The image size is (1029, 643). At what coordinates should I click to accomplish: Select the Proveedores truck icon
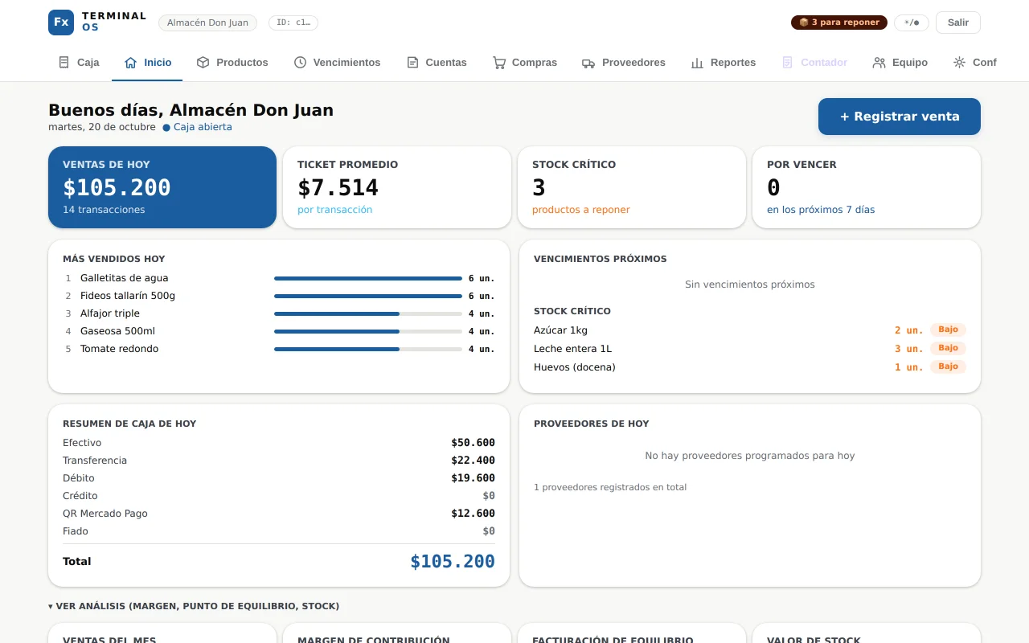coord(588,62)
